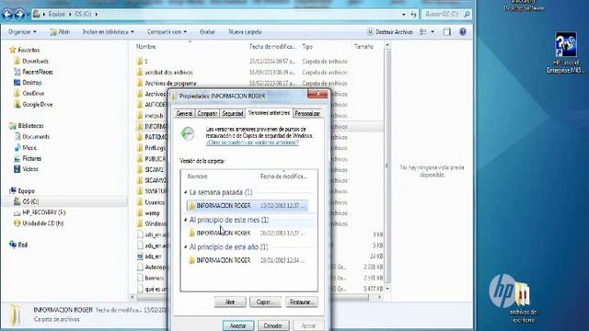589x331 pixels.
Task: Select Versiones anteriores tab
Action: point(269,112)
